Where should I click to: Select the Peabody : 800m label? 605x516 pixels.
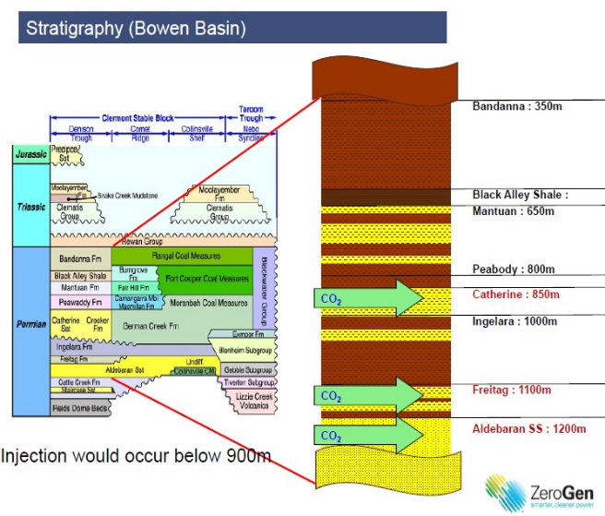pos(513,269)
